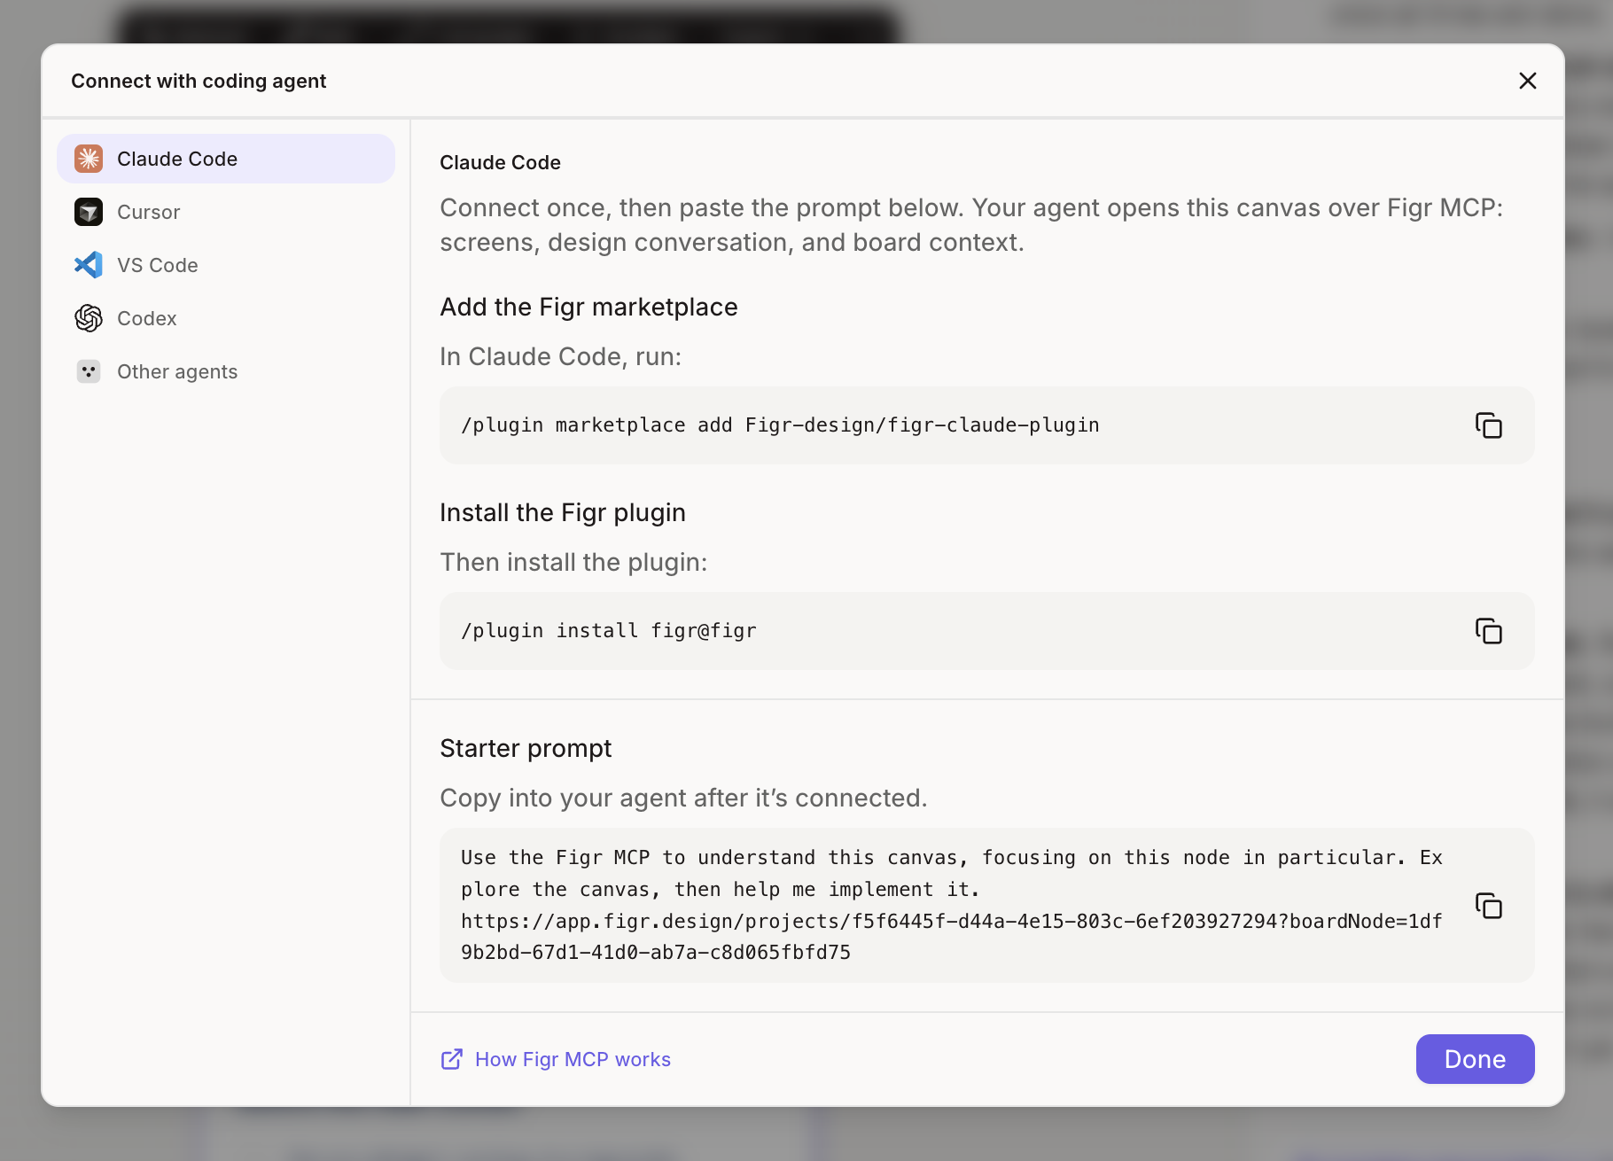Switch to the Cursor agent tab
The height and width of the screenshot is (1161, 1613).
pos(226,212)
